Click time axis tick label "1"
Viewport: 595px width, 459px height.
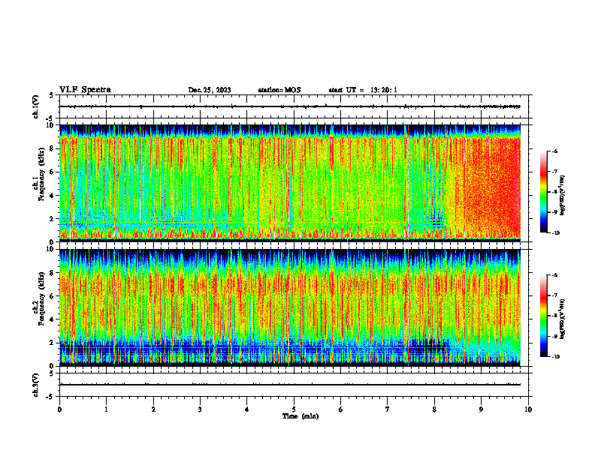[x=106, y=409]
